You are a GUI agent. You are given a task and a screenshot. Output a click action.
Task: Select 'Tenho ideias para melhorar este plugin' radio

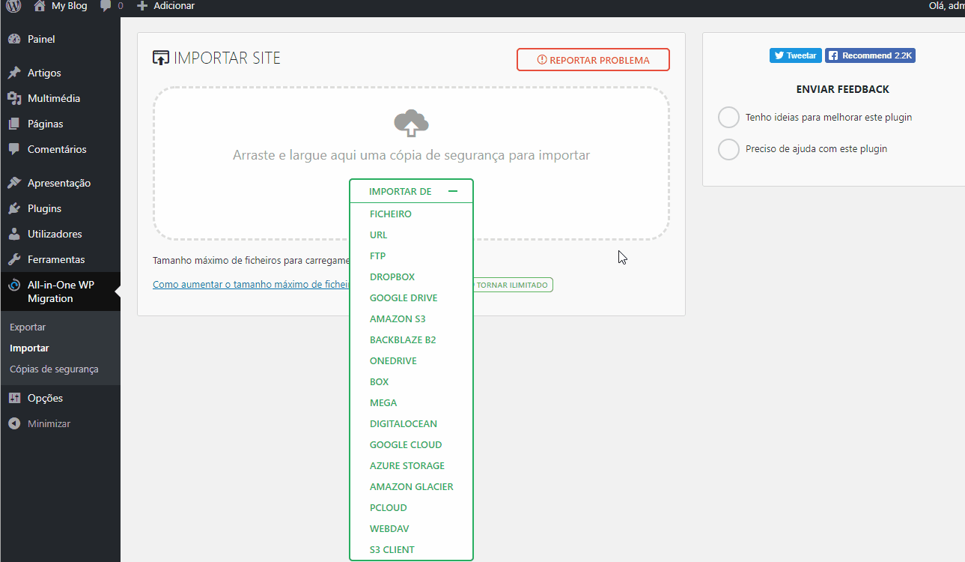[x=728, y=118]
